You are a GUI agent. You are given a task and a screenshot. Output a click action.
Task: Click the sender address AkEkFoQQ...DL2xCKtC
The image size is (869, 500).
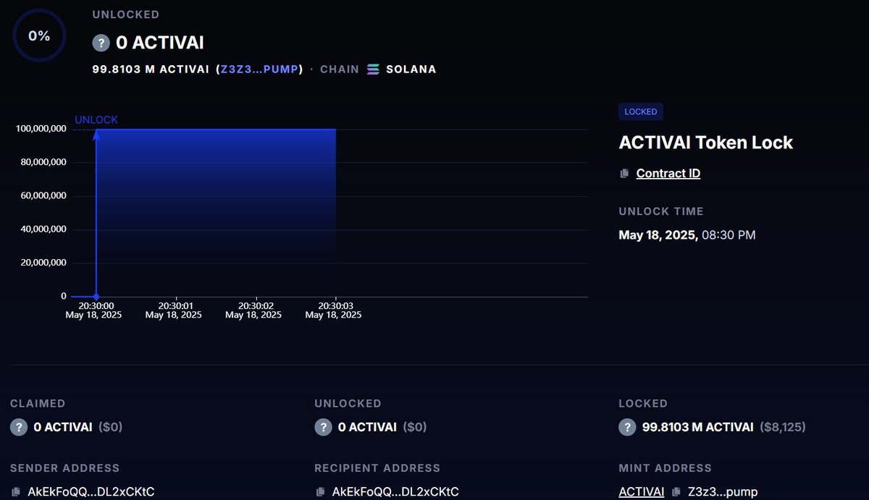pyautogui.click(x=91, y=492)
